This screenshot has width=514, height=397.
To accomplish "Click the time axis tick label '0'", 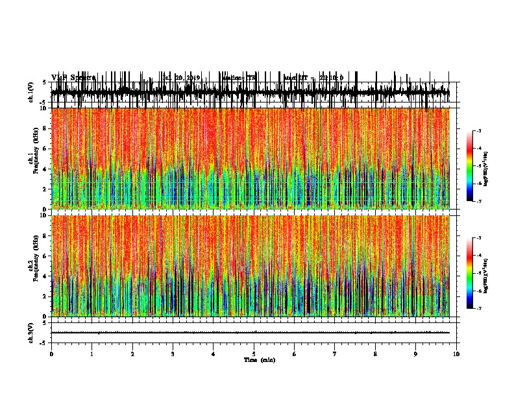I will click(x=51, y=354).
